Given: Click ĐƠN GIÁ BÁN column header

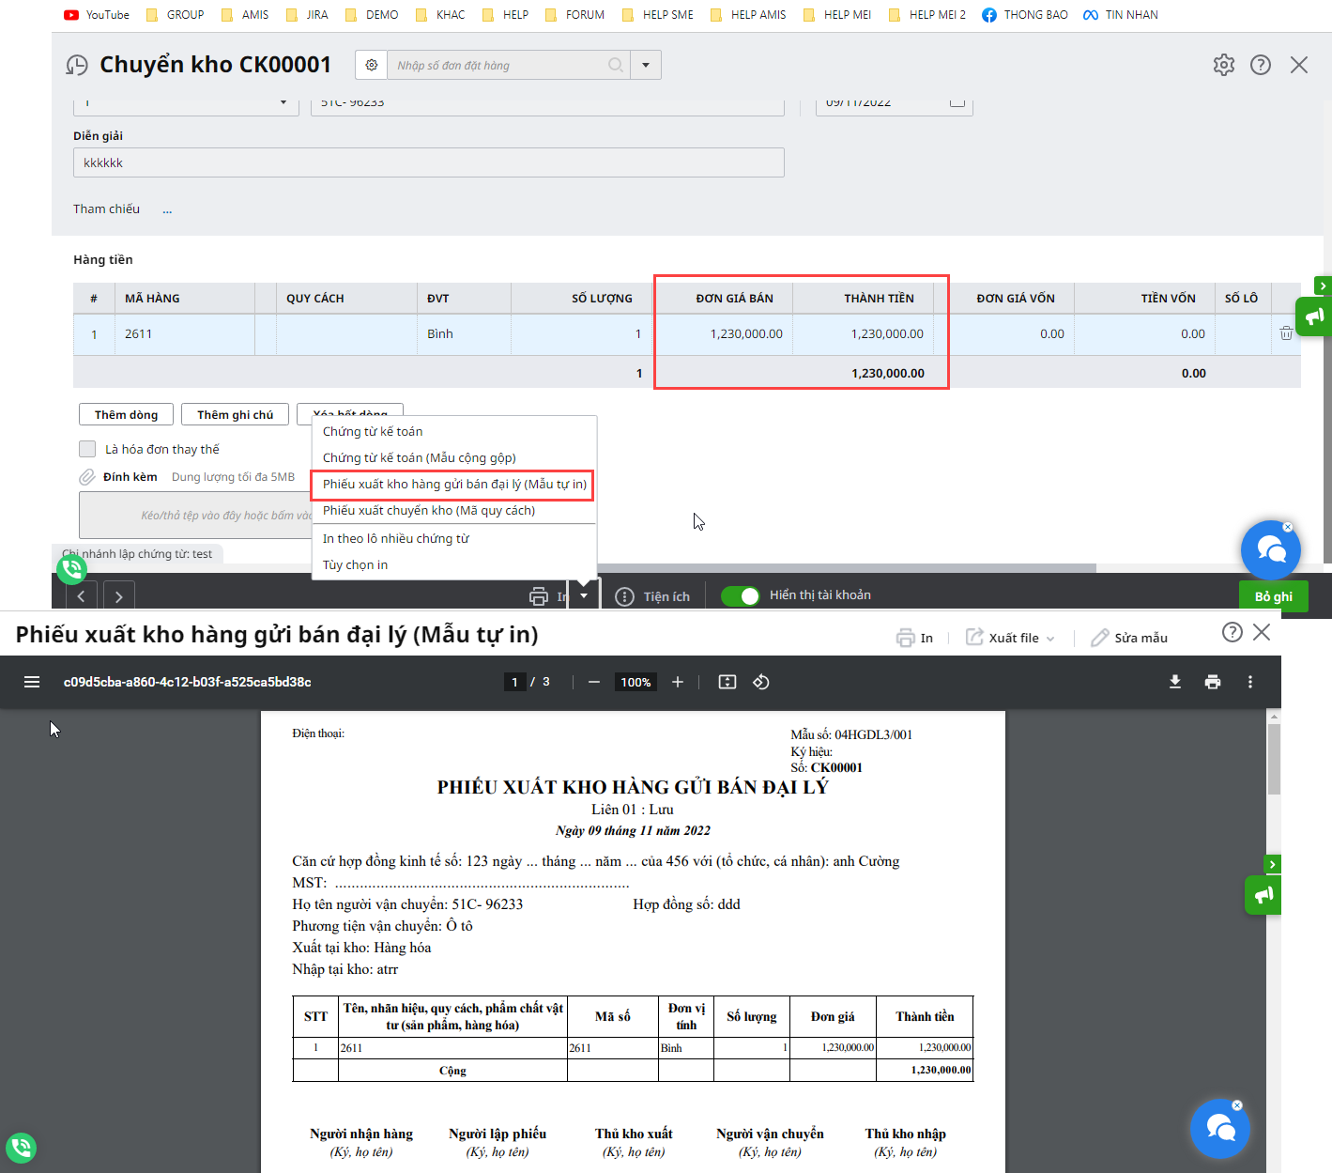Looking at the screenshot, I should click(724, 298).
